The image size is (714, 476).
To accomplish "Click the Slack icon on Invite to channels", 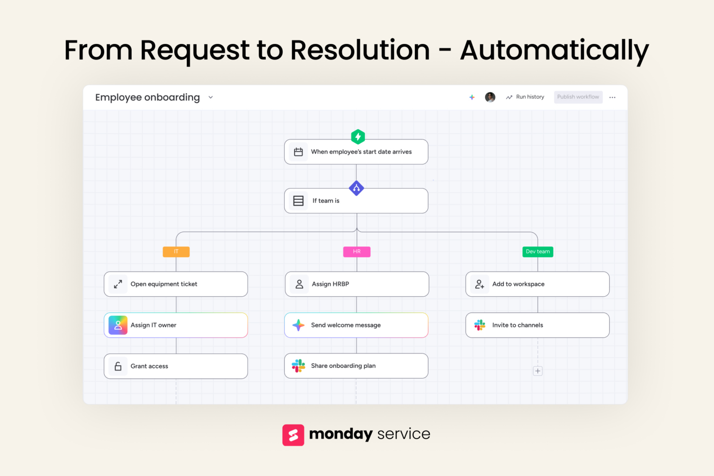I will click(480, 325).
